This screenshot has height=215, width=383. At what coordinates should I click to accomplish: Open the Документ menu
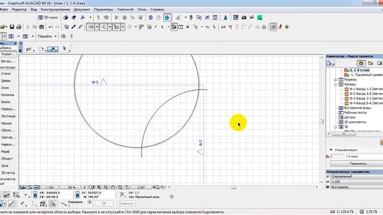pos(82,10)
